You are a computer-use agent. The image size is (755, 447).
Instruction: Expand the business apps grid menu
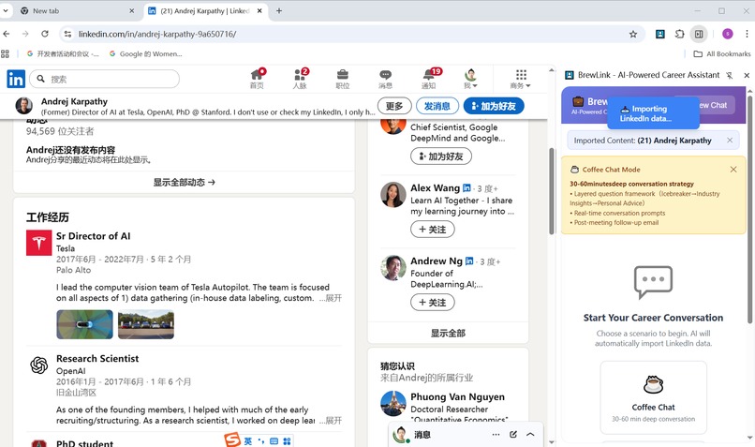521,79
